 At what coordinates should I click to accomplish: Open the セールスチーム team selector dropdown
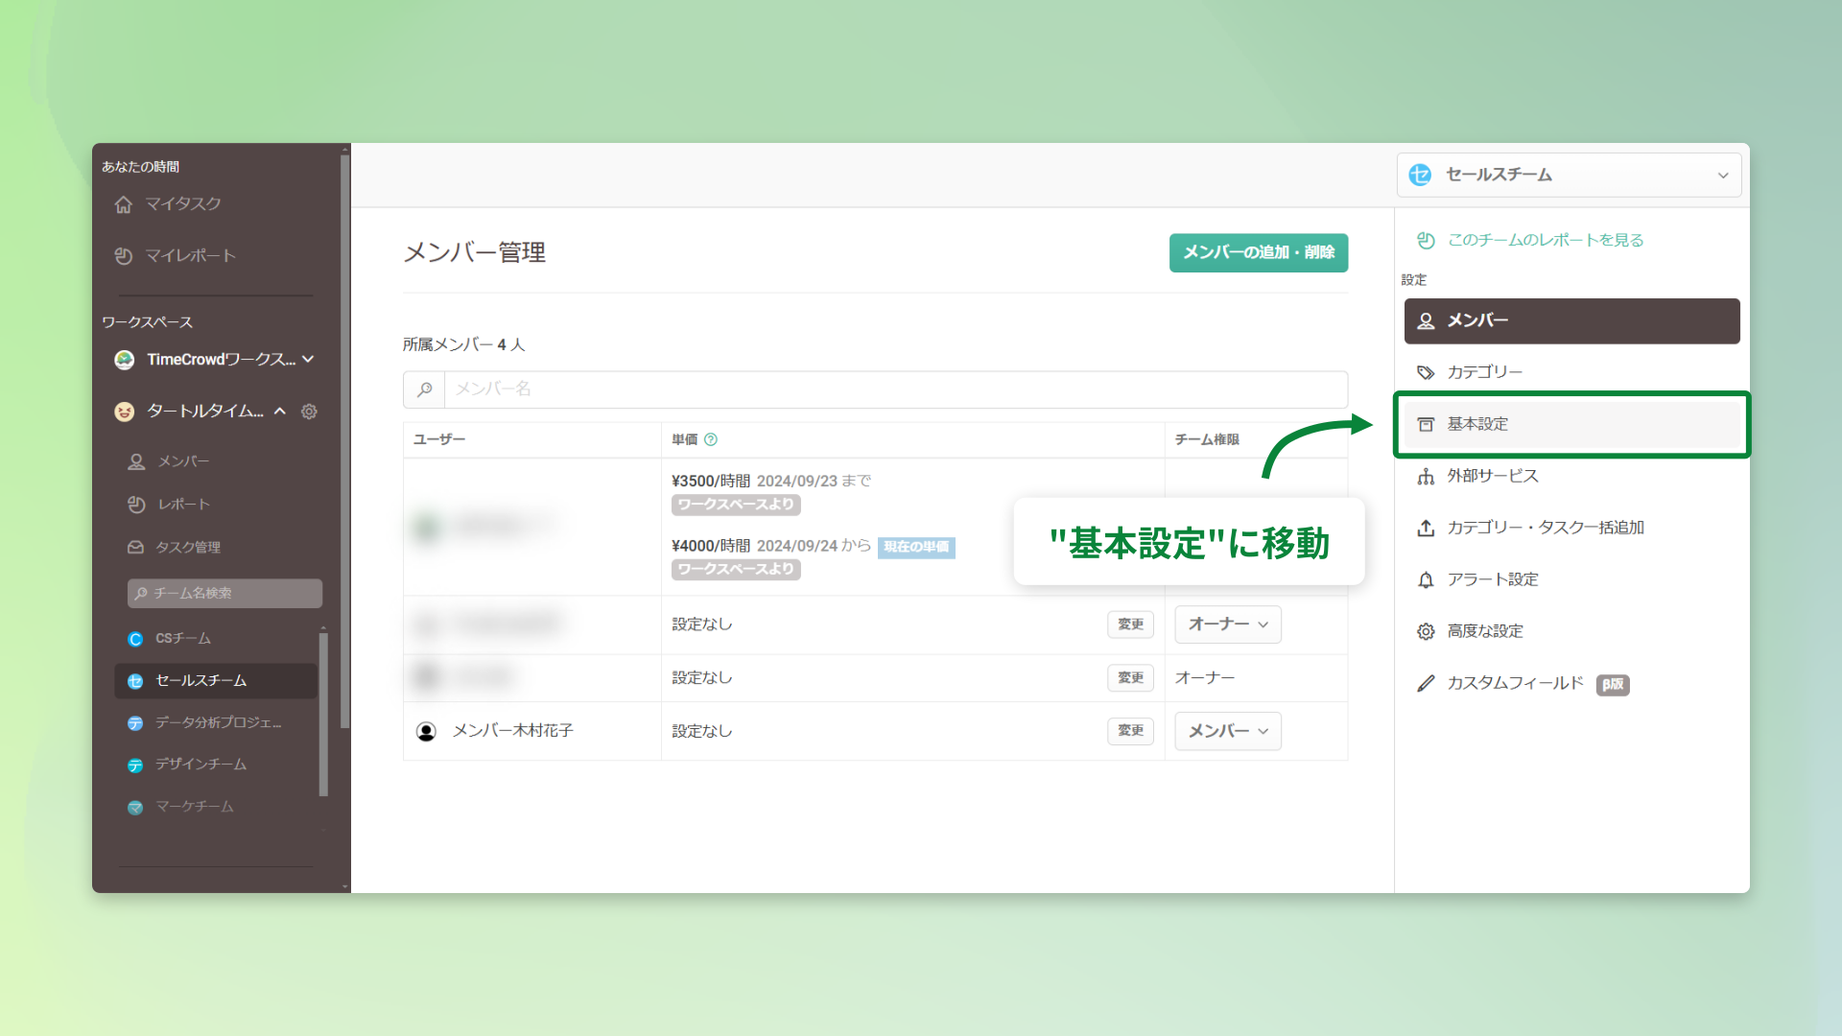(x=1569, y=175)
